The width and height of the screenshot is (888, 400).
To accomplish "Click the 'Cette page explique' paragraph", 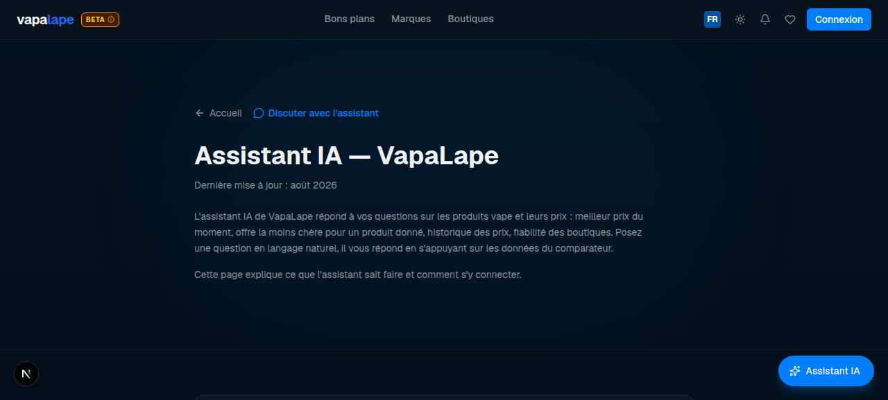I will (x=358, y=275).
